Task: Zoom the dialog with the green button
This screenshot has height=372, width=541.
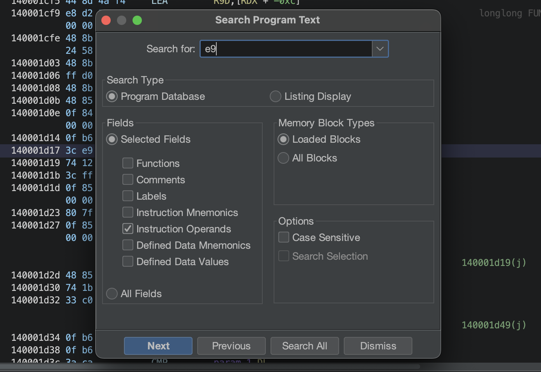Action: point(137,20)
